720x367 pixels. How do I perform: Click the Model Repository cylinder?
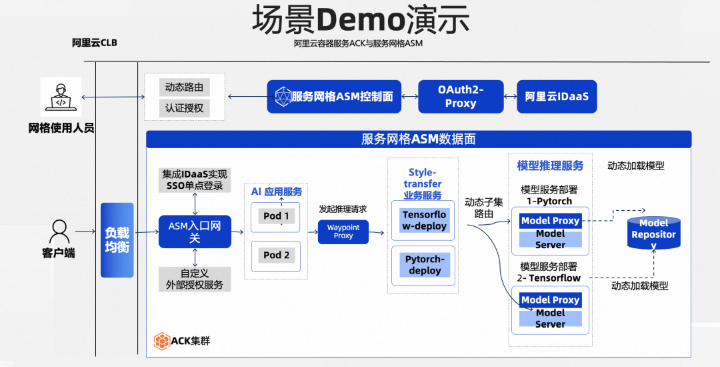(653, 233)
